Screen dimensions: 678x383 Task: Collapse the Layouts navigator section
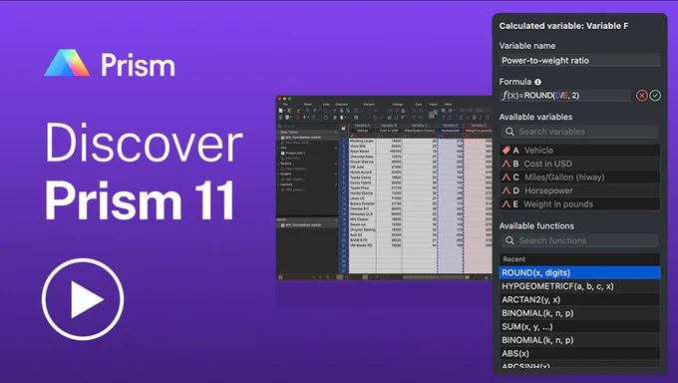[x=278, y=185]
